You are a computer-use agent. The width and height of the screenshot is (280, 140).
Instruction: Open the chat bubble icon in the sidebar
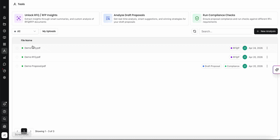[5, 64]
